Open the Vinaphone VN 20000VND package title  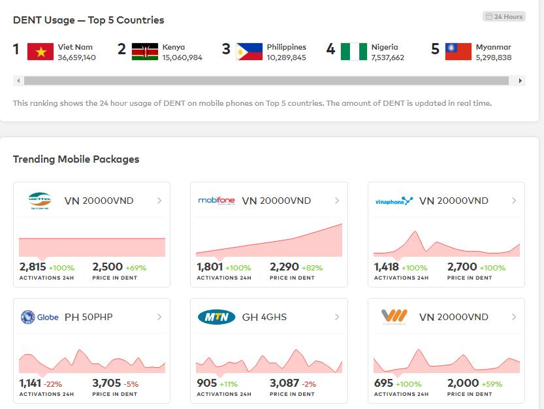click(453, 201)
